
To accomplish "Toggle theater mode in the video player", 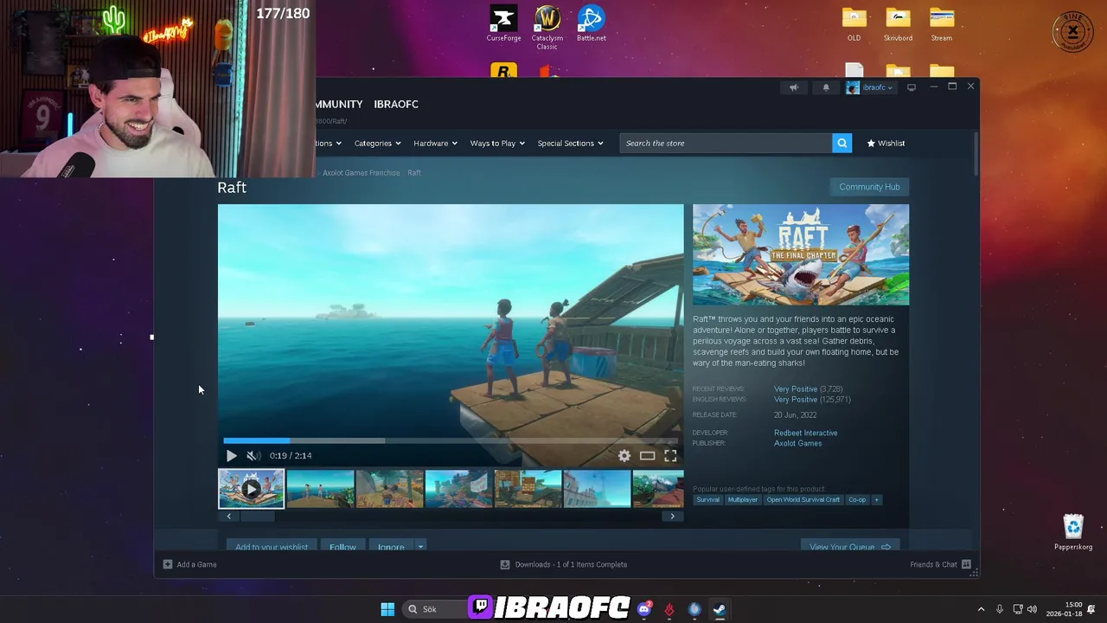I will (x=647, y=456).
